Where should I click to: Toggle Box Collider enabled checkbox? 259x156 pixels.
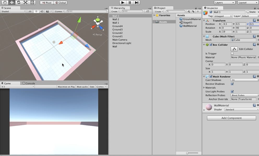(x=211, y=44)
